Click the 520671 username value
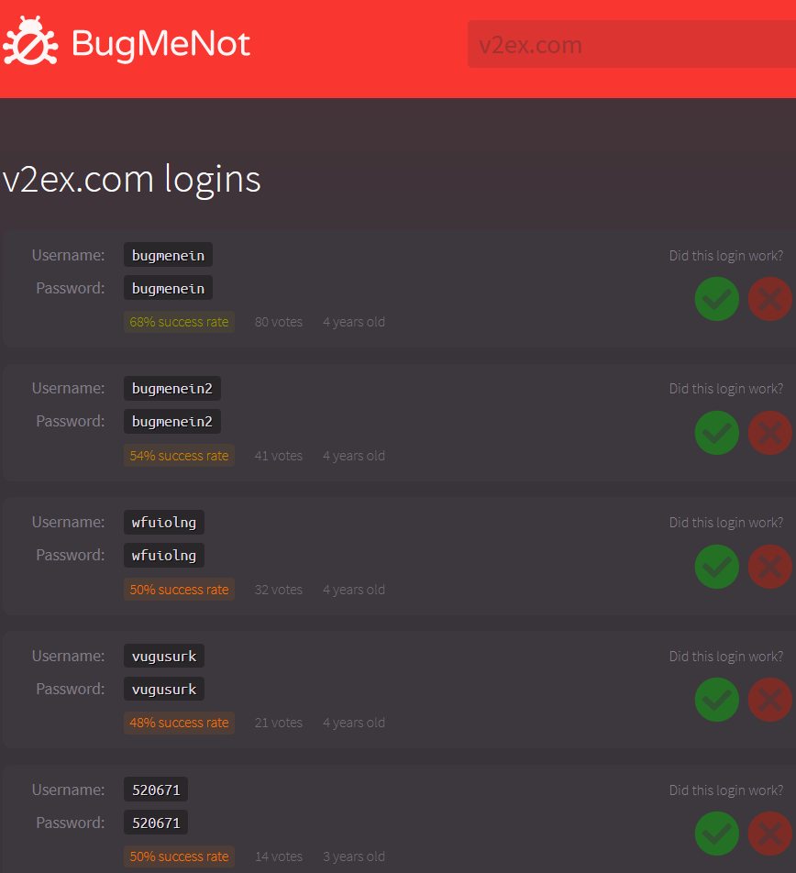This screenshot has width=796, height=873. coord(156,790)
